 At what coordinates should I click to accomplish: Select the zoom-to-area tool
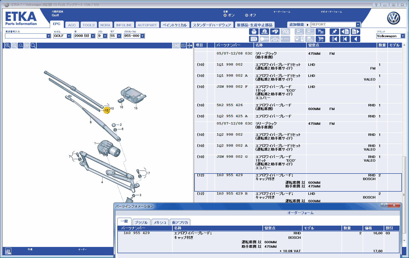click(21, 46)
